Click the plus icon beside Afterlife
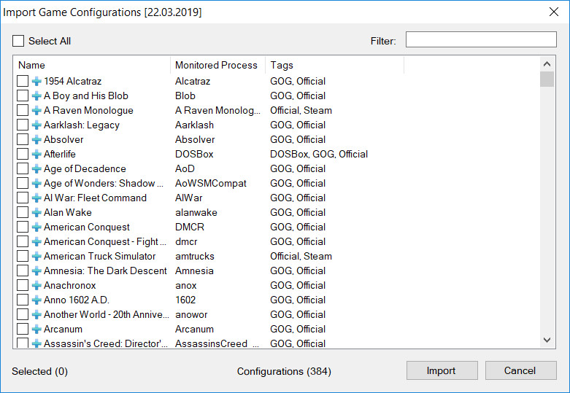570x393 pixels. (36, 154)
